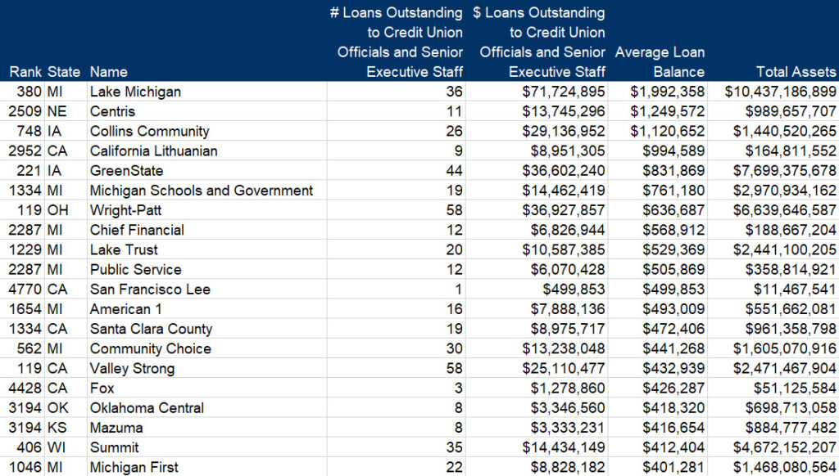Select rank value 1046

pos(25,468)
